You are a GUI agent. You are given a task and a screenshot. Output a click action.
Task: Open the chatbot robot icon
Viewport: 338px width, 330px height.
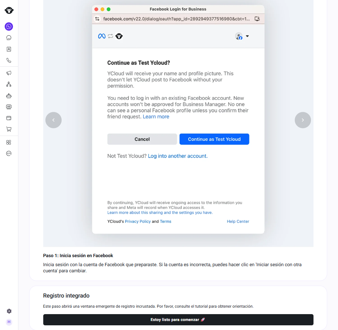[9, 96]
